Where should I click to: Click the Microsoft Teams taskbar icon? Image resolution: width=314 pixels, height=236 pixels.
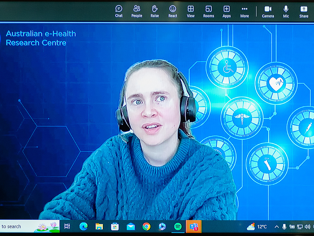[x=194, y=226]
